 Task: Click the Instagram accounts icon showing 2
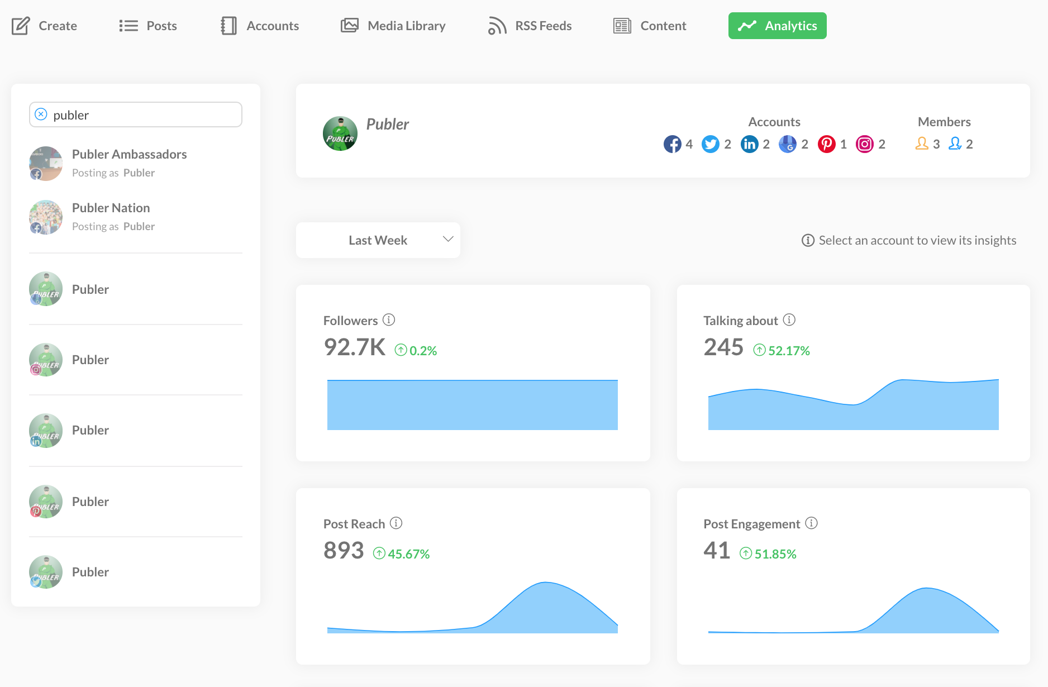coord(864,144)
